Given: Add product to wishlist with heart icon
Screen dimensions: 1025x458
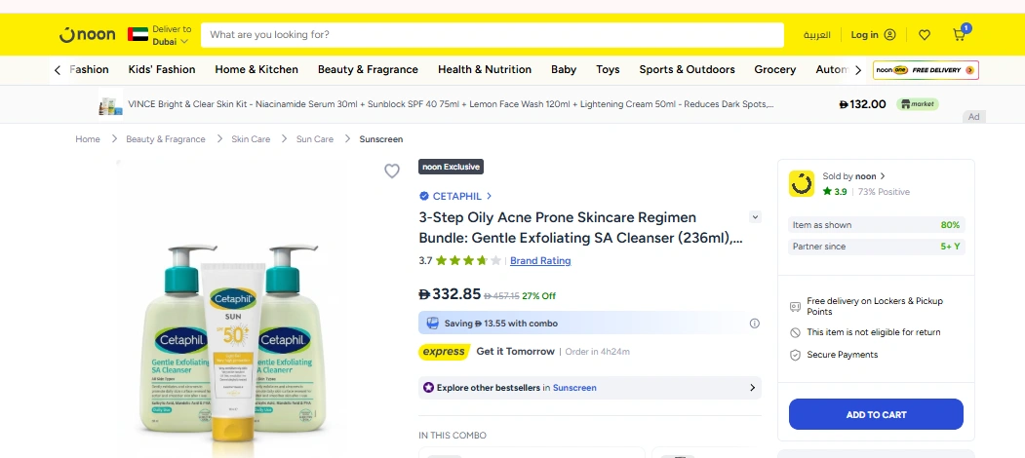Looking at the screenshot, I should pos(392,172).
